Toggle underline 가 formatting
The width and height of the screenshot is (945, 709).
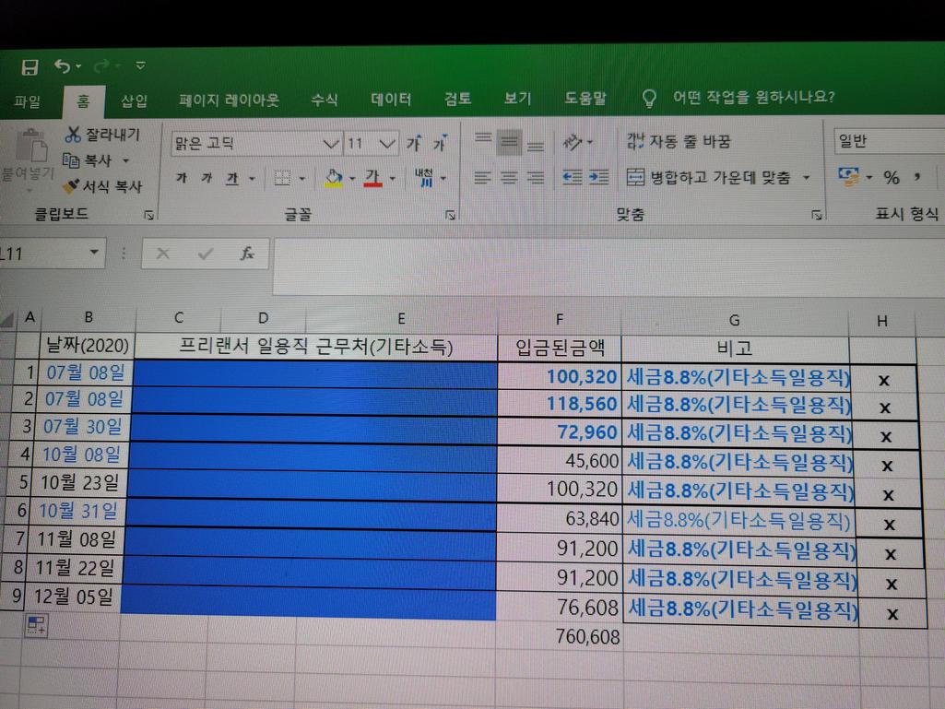click(x=232, y=179)
